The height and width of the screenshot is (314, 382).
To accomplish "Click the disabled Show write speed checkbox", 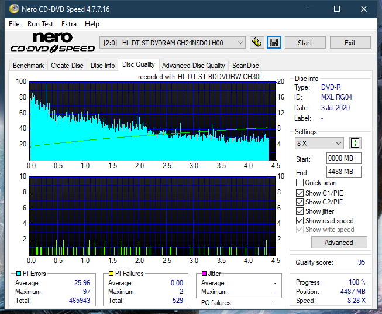I will (300, 230).
